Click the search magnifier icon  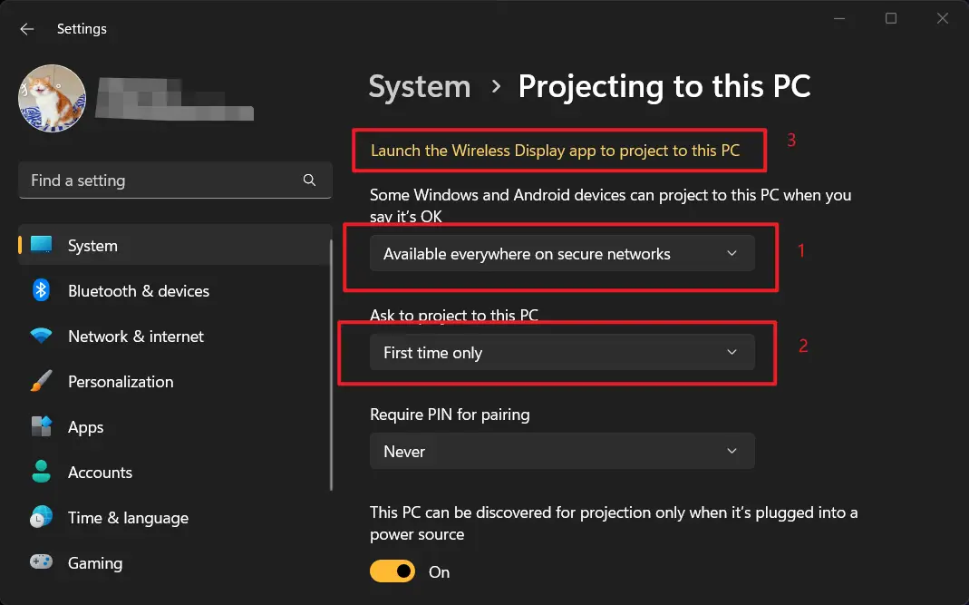[x=309, y=180]
